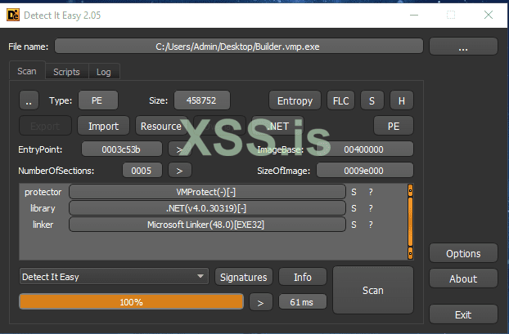Click the results scrollbar down arrow
Image resolution: width=509 pixels, height=334 pixels.
pyautogui.click(x=410, y=253)
